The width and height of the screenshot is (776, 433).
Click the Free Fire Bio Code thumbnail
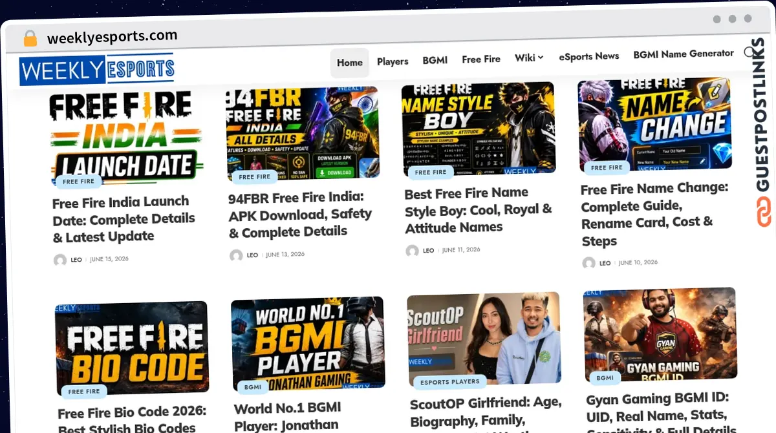[132, 347]
